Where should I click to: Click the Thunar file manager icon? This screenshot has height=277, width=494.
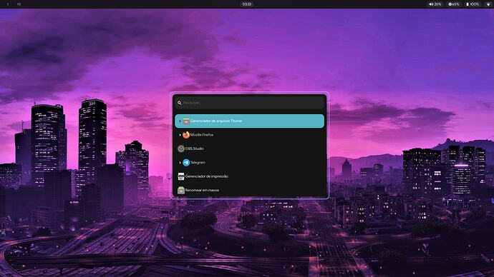(x=186, y=121)
